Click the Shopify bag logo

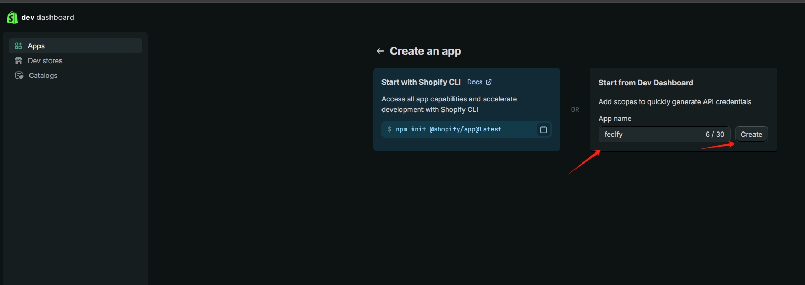coord(12,17)
